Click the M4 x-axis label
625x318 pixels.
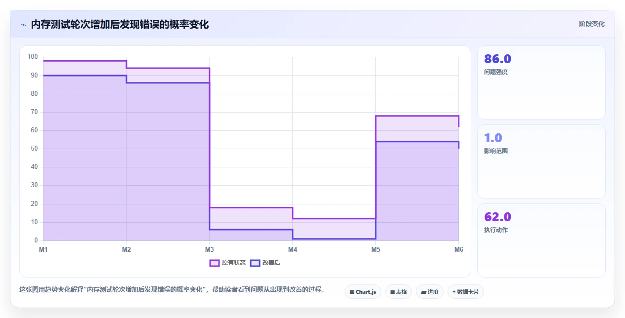(x=292, y=250)
